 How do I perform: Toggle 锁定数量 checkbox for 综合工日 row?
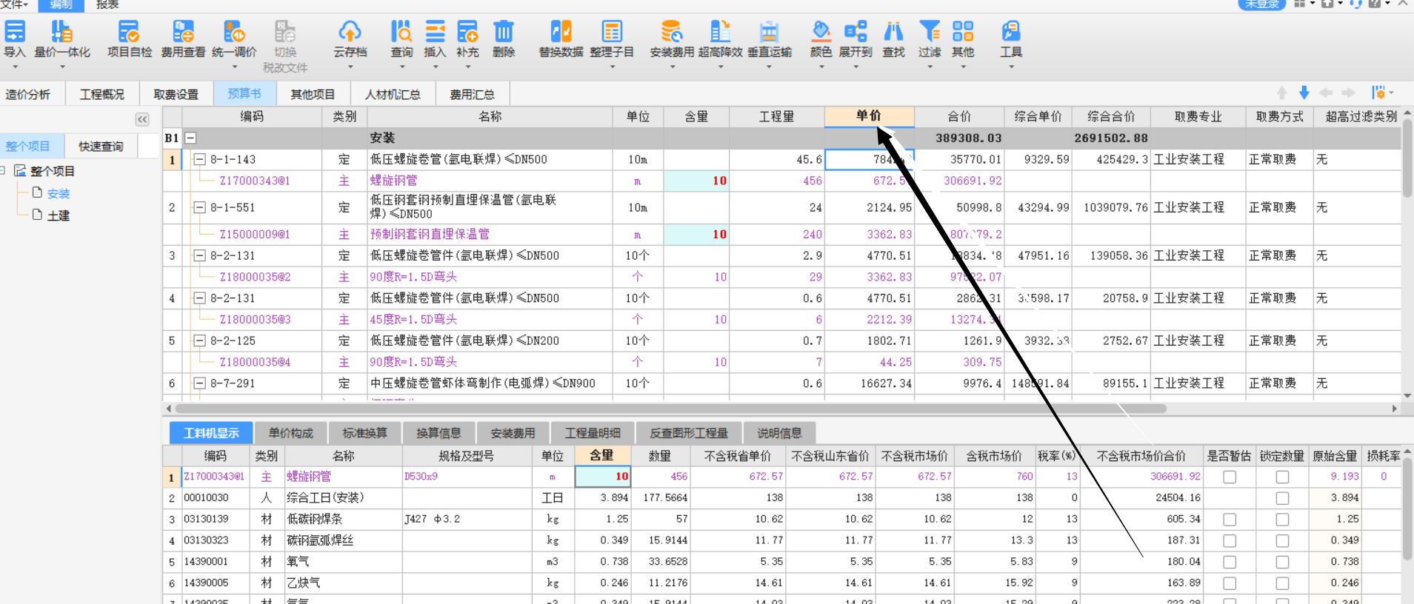1282,498
